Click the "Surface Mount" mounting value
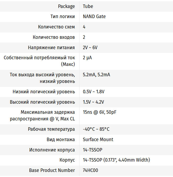This screenshot has height=177, width=173. click(98, 140)
